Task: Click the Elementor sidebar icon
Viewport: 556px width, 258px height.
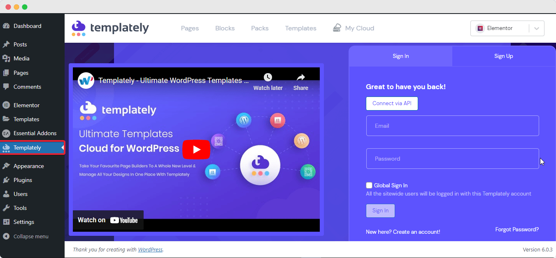Action: click(6, 105)
